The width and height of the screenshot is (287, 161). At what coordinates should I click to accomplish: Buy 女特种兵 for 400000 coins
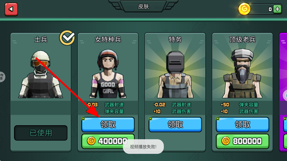[108, 141]
